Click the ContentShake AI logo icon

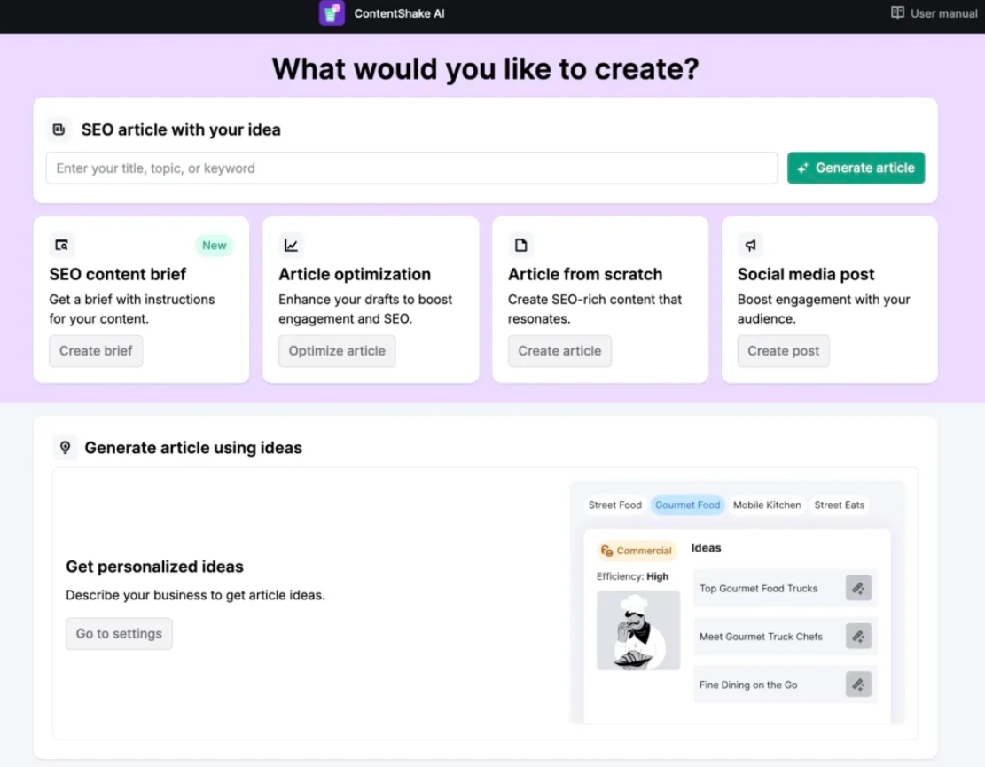pyautogui.click(x=332, y=13)
